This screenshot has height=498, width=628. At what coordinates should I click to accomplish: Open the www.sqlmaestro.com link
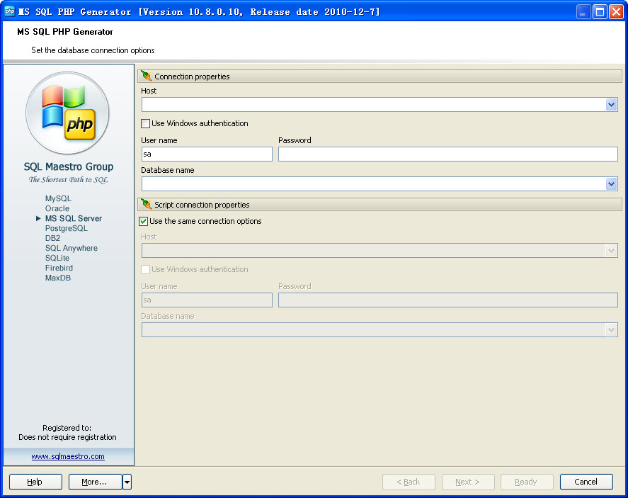tap(68, 457)
